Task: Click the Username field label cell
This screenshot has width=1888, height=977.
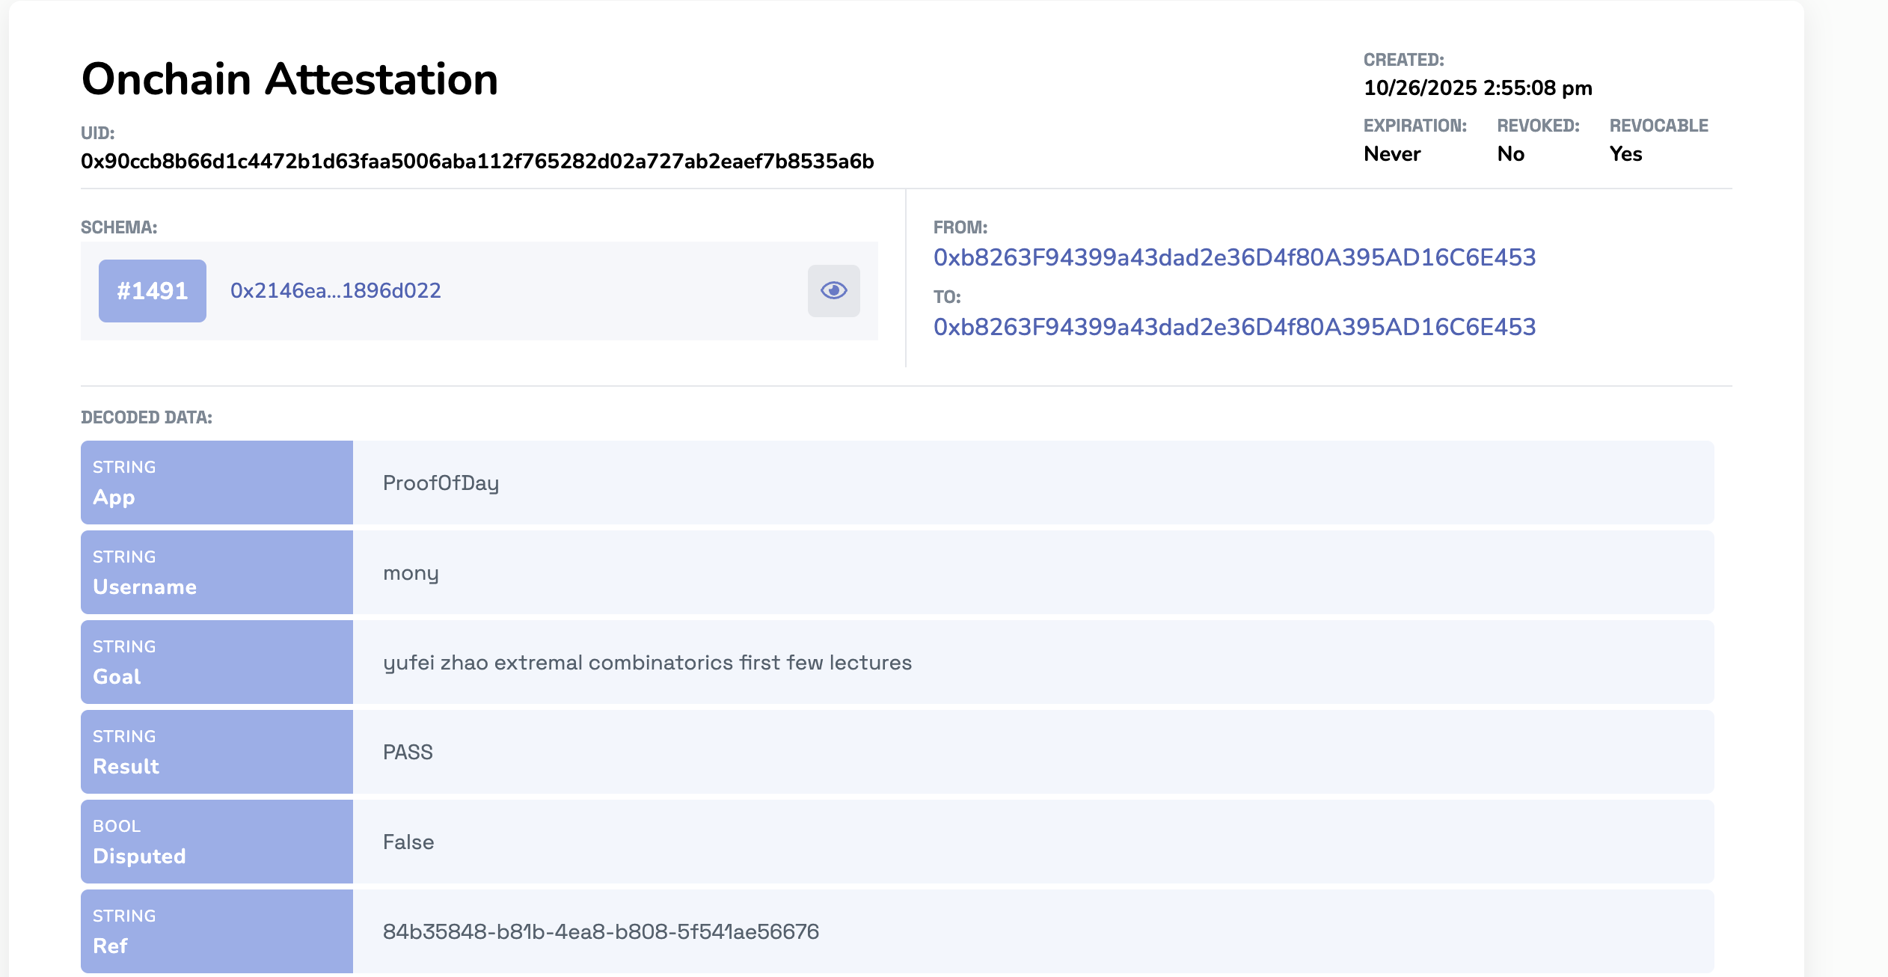Action: 216,572
